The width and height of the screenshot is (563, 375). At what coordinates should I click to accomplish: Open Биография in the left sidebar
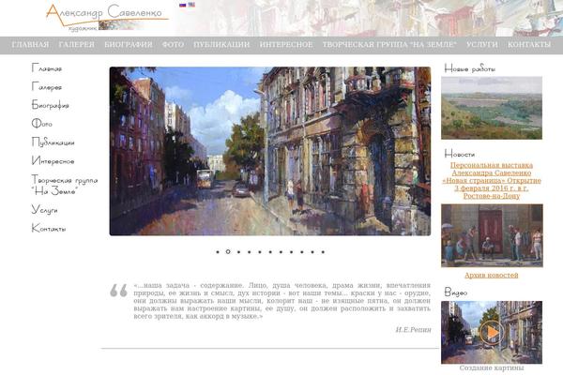pyautogui.click(x=51, y=105)
